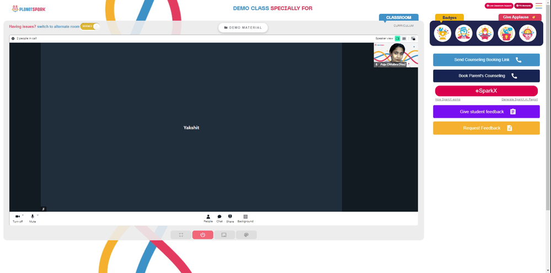
Task: Open Background effects option
Action: (x=245, y=219)
